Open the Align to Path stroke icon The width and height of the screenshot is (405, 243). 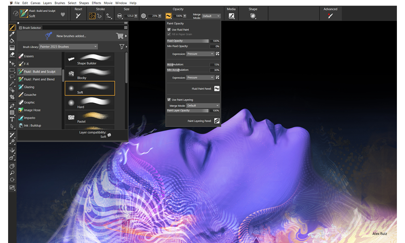point(109,16)
